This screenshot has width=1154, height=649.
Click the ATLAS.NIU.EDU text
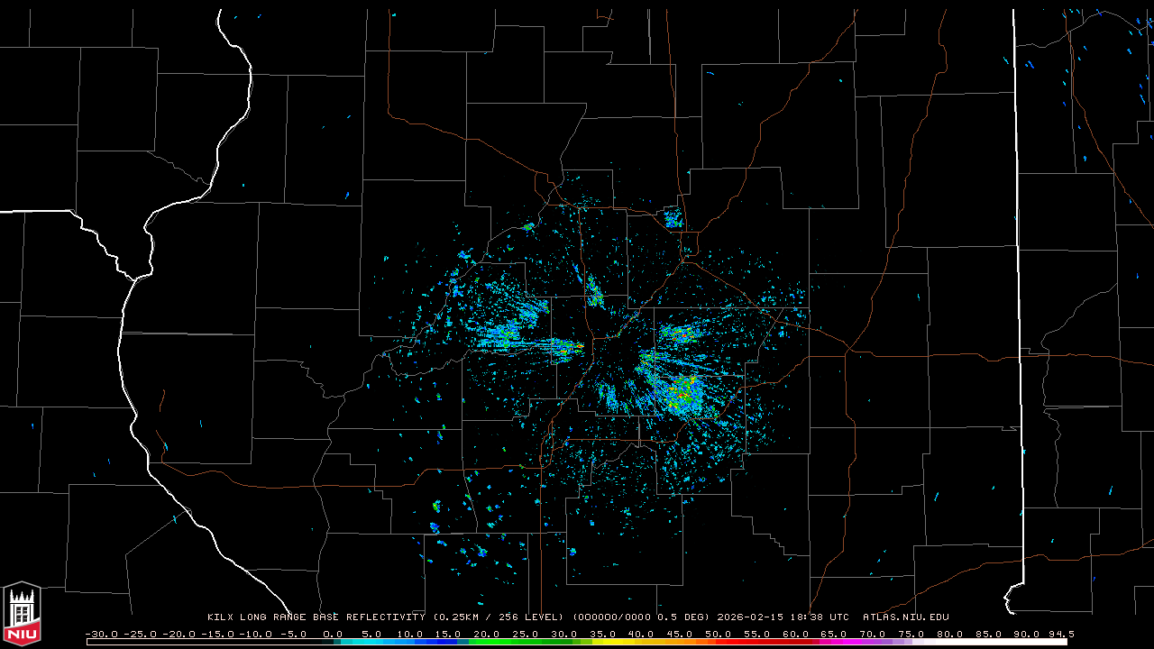(x=905, y=617)
